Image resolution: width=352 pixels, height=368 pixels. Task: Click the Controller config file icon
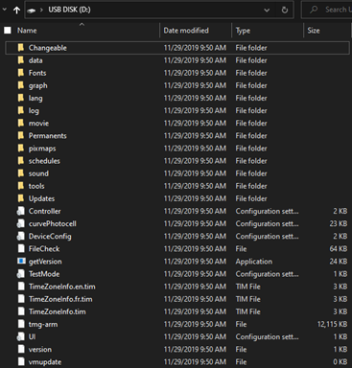(21, 211)
